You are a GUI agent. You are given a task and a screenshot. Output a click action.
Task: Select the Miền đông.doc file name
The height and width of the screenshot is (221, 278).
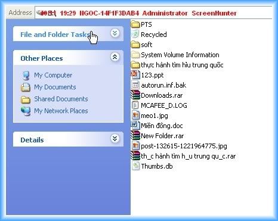coord(162,126)
